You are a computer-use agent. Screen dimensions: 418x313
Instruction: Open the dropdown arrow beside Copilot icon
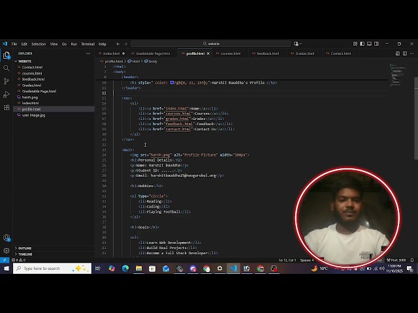300,44
